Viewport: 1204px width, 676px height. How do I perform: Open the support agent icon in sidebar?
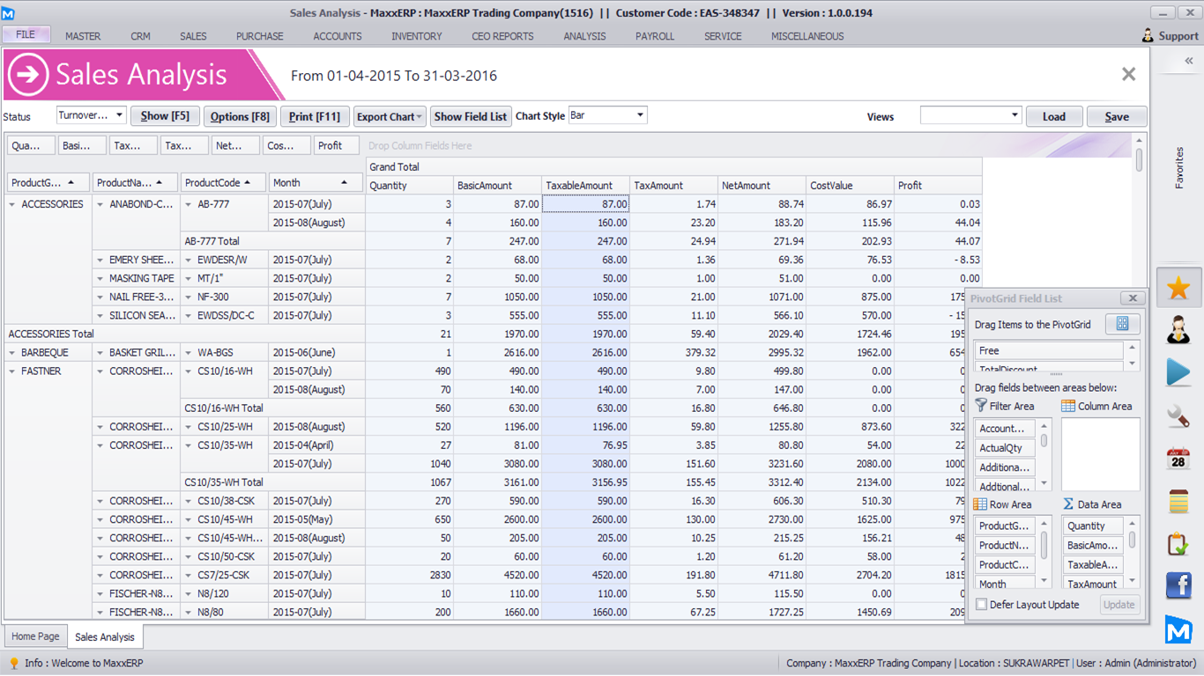1178,329
